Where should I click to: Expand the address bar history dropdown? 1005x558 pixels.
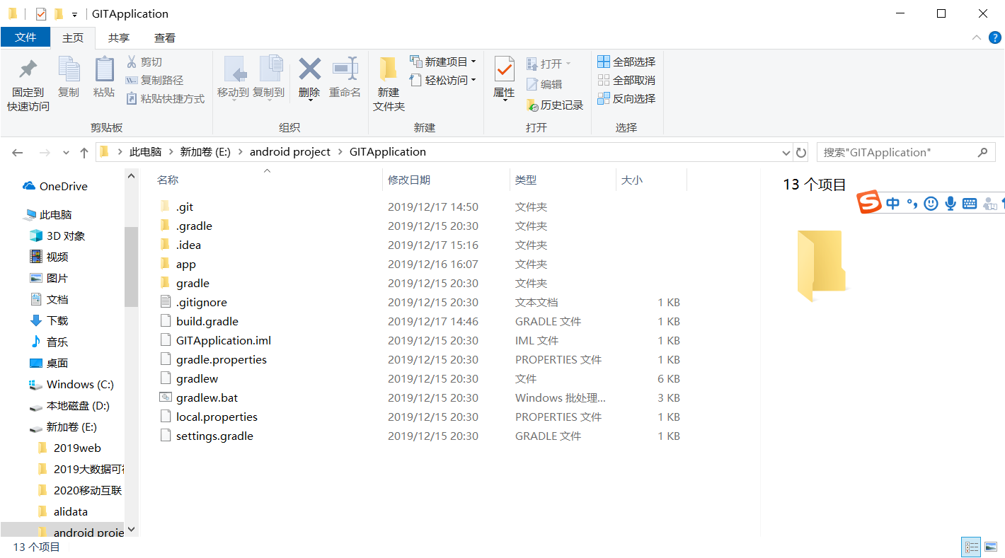coord(786,153)
